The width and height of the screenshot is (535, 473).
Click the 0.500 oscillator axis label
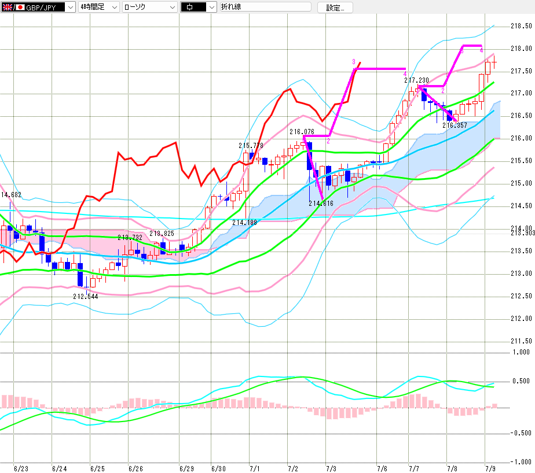[x=522, y=381]
